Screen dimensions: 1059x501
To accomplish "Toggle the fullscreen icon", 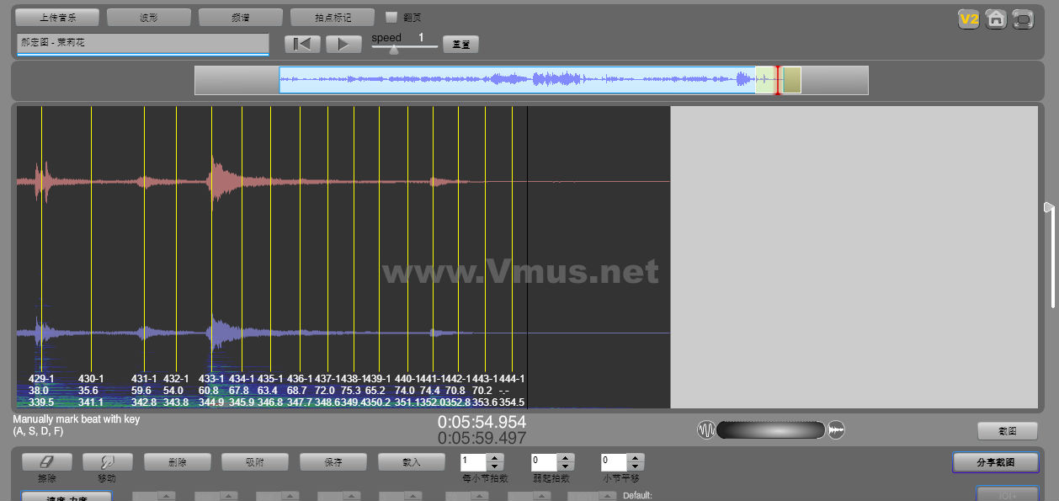I will tap(1023, 19).
